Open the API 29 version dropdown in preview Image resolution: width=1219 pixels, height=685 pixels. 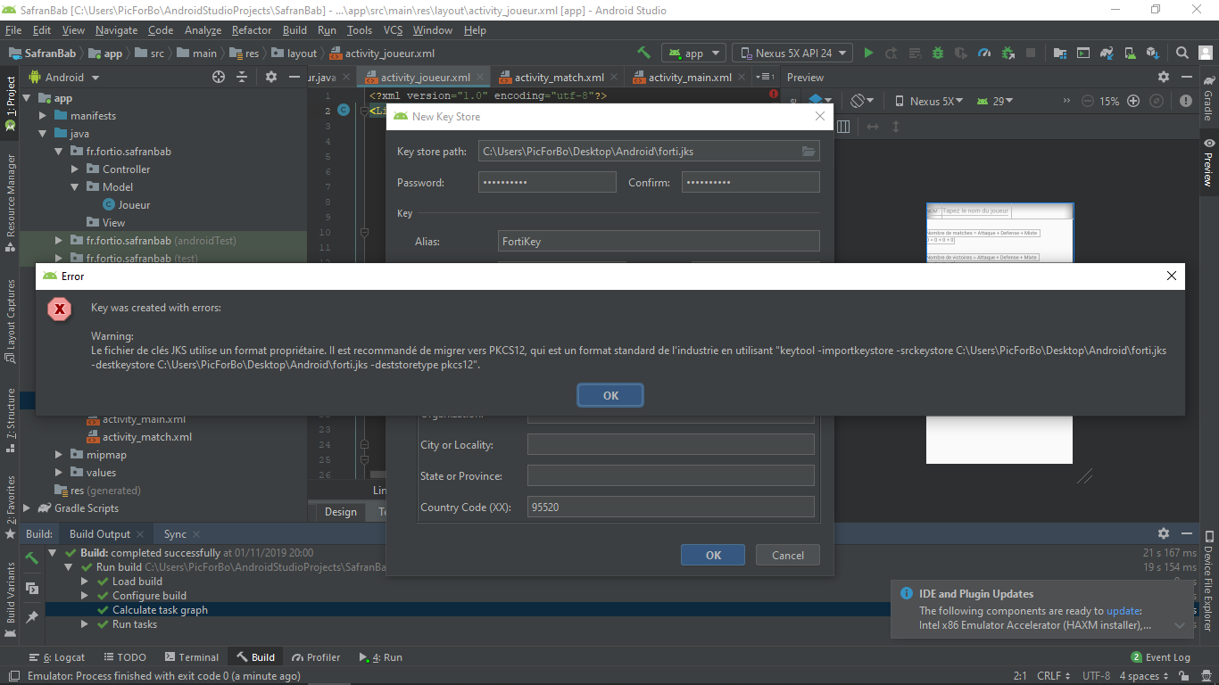(x=995, y=101)
